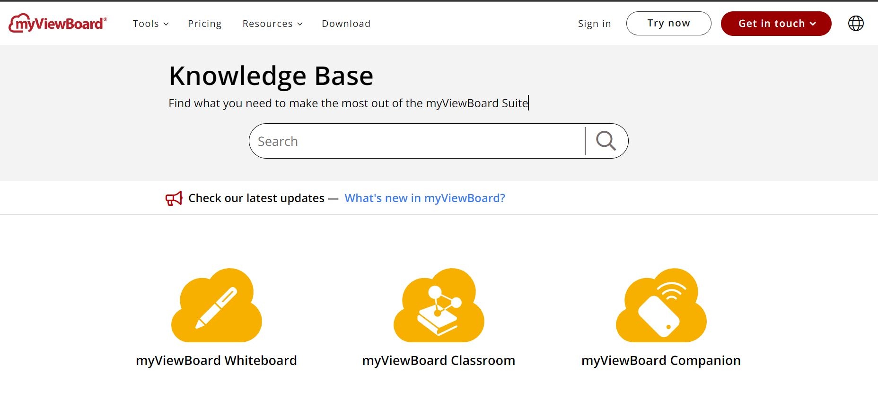The width and height of the screenshot is (878, 406).
Task: Click the Sign in link
Action: point(595,24)
